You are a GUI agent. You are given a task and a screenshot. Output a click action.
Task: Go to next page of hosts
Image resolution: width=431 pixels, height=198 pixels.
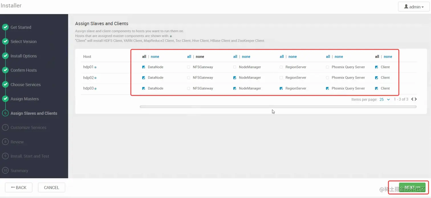[416, 99]
